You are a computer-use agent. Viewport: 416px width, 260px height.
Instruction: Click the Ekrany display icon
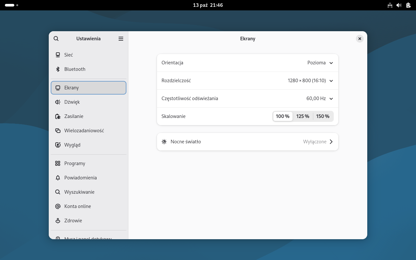(x=58, y=88)
